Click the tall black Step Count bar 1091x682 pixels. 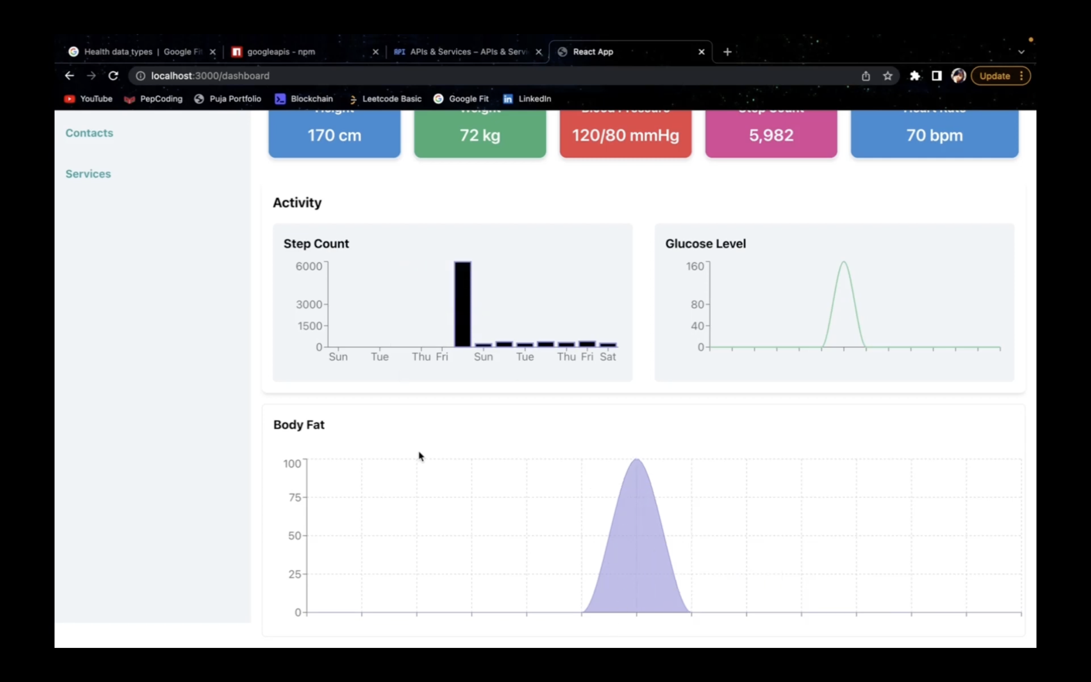(463, 305)
